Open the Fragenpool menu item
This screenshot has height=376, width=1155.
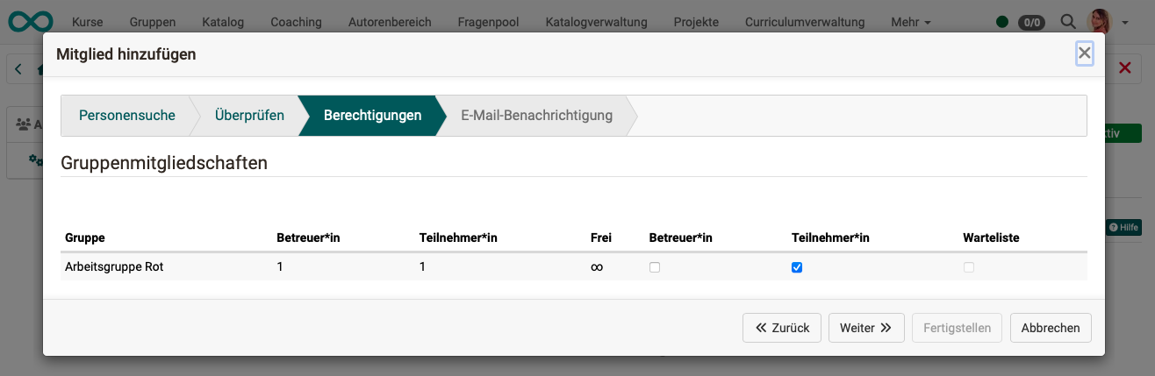pyautogui.click(x=488, y=22)
